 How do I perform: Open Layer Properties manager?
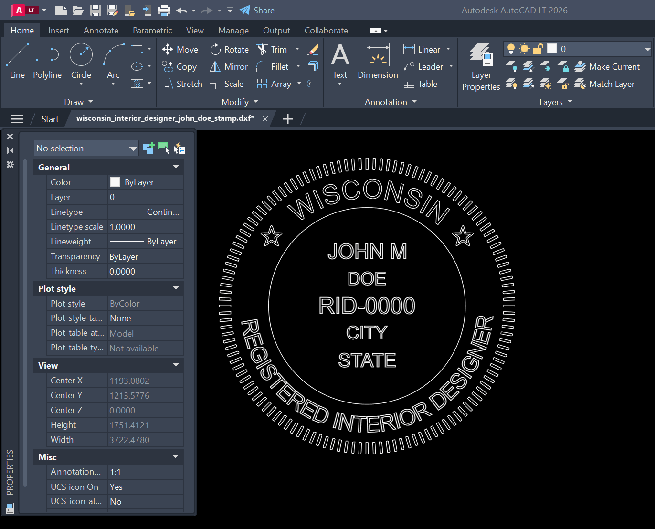click(x=481, y=67)
